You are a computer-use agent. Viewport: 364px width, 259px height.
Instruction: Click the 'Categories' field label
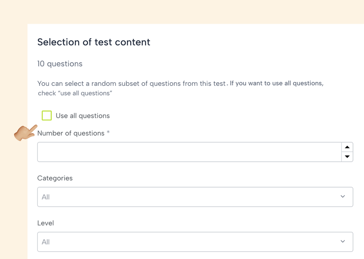pos(55,178)
